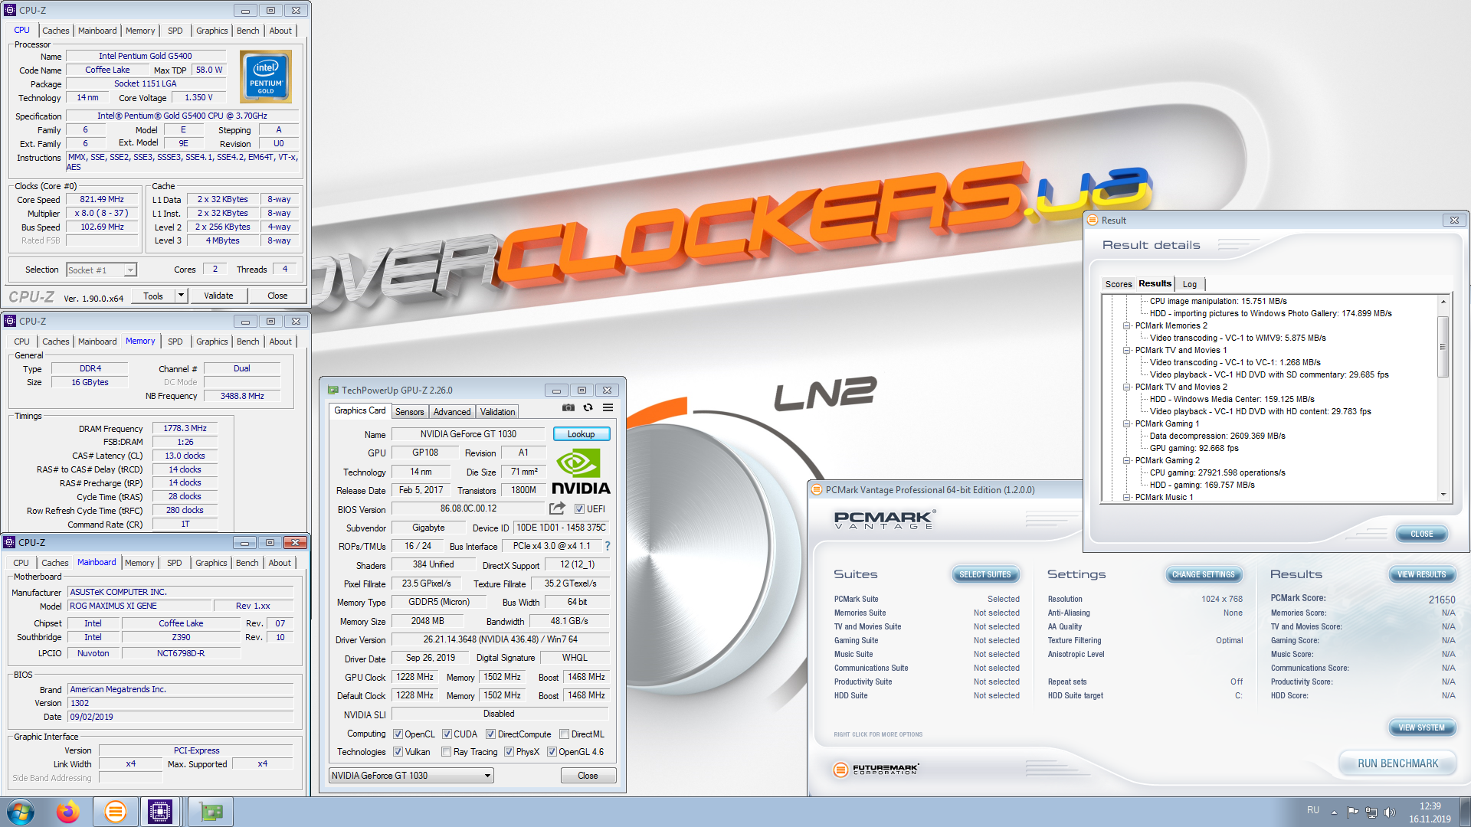Open SPD tab in Memory CPU-Z window

(175, 342)
